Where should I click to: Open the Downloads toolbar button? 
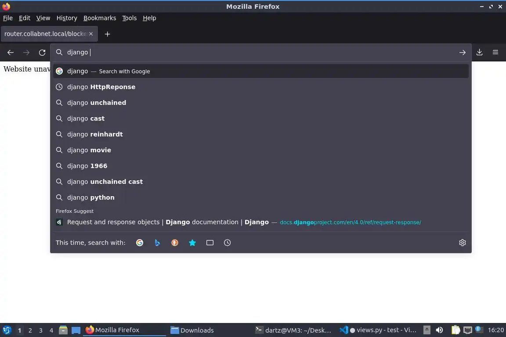[x=480, y=52]
